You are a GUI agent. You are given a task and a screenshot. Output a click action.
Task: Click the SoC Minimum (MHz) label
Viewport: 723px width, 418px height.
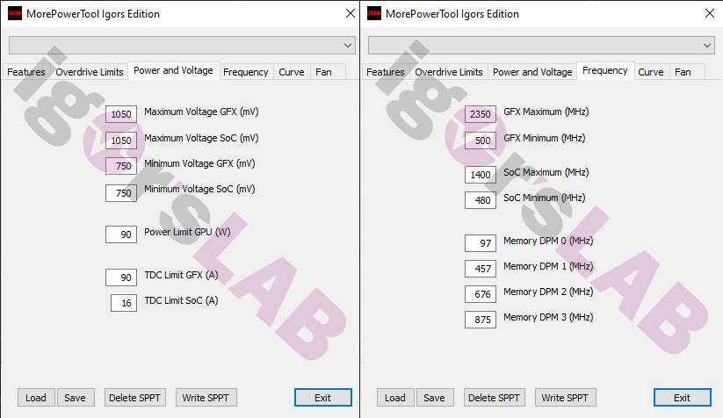click(x=544, y=198)
